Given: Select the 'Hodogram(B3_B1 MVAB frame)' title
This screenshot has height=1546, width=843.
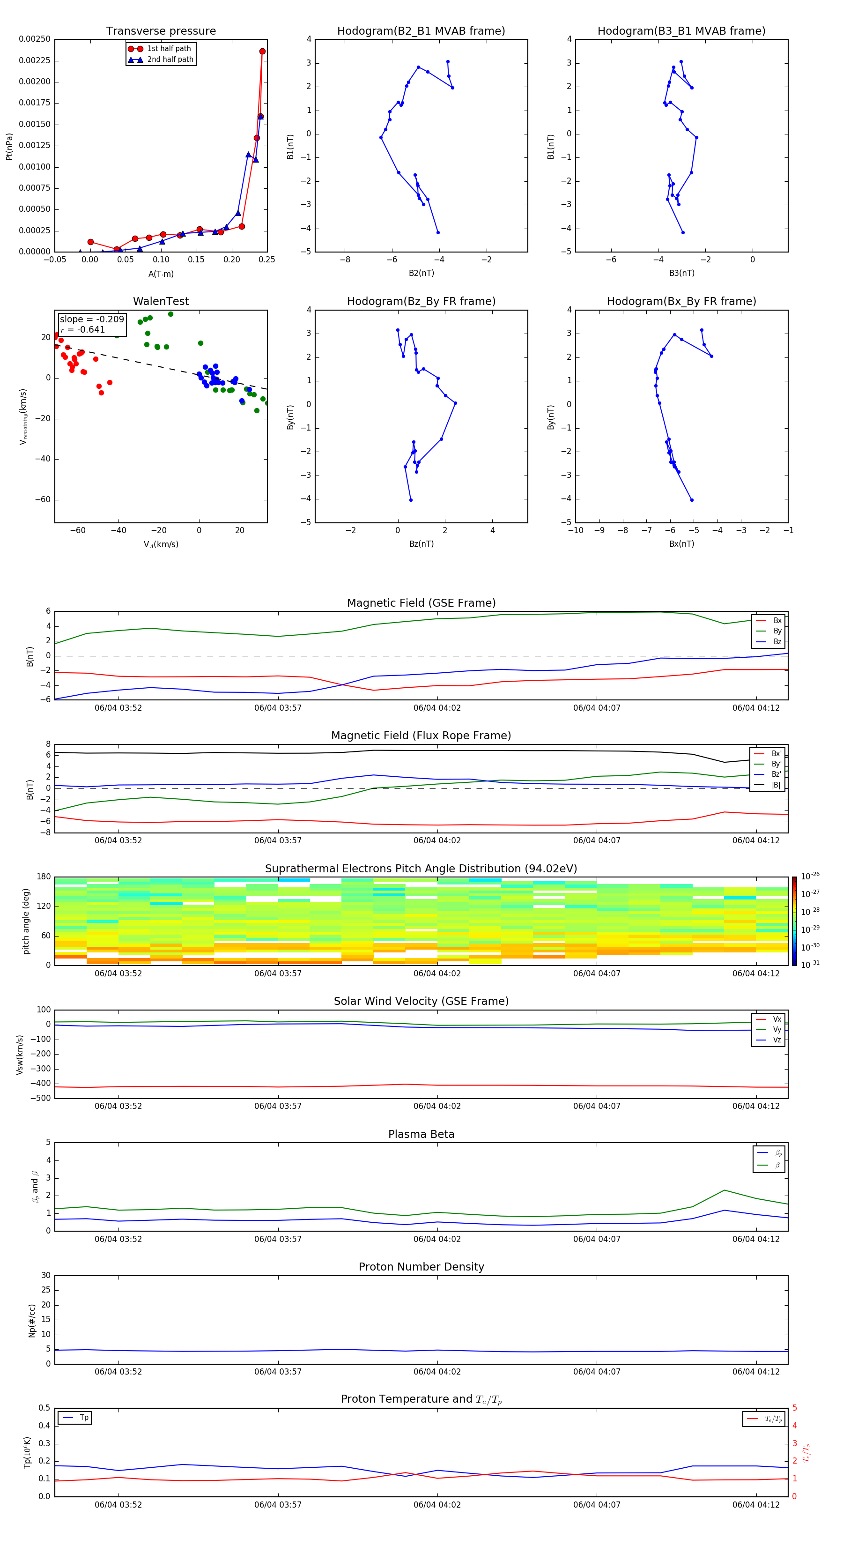Looking at the screenshot, I should pos(681,30).
